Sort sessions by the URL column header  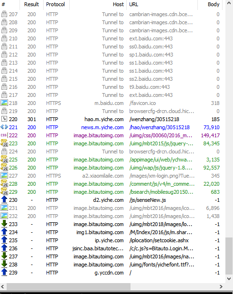point(162,4)
